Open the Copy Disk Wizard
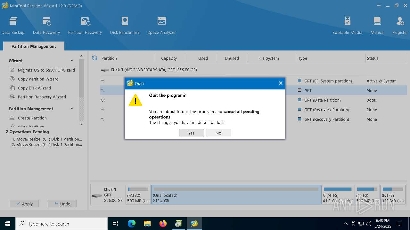 34,88
